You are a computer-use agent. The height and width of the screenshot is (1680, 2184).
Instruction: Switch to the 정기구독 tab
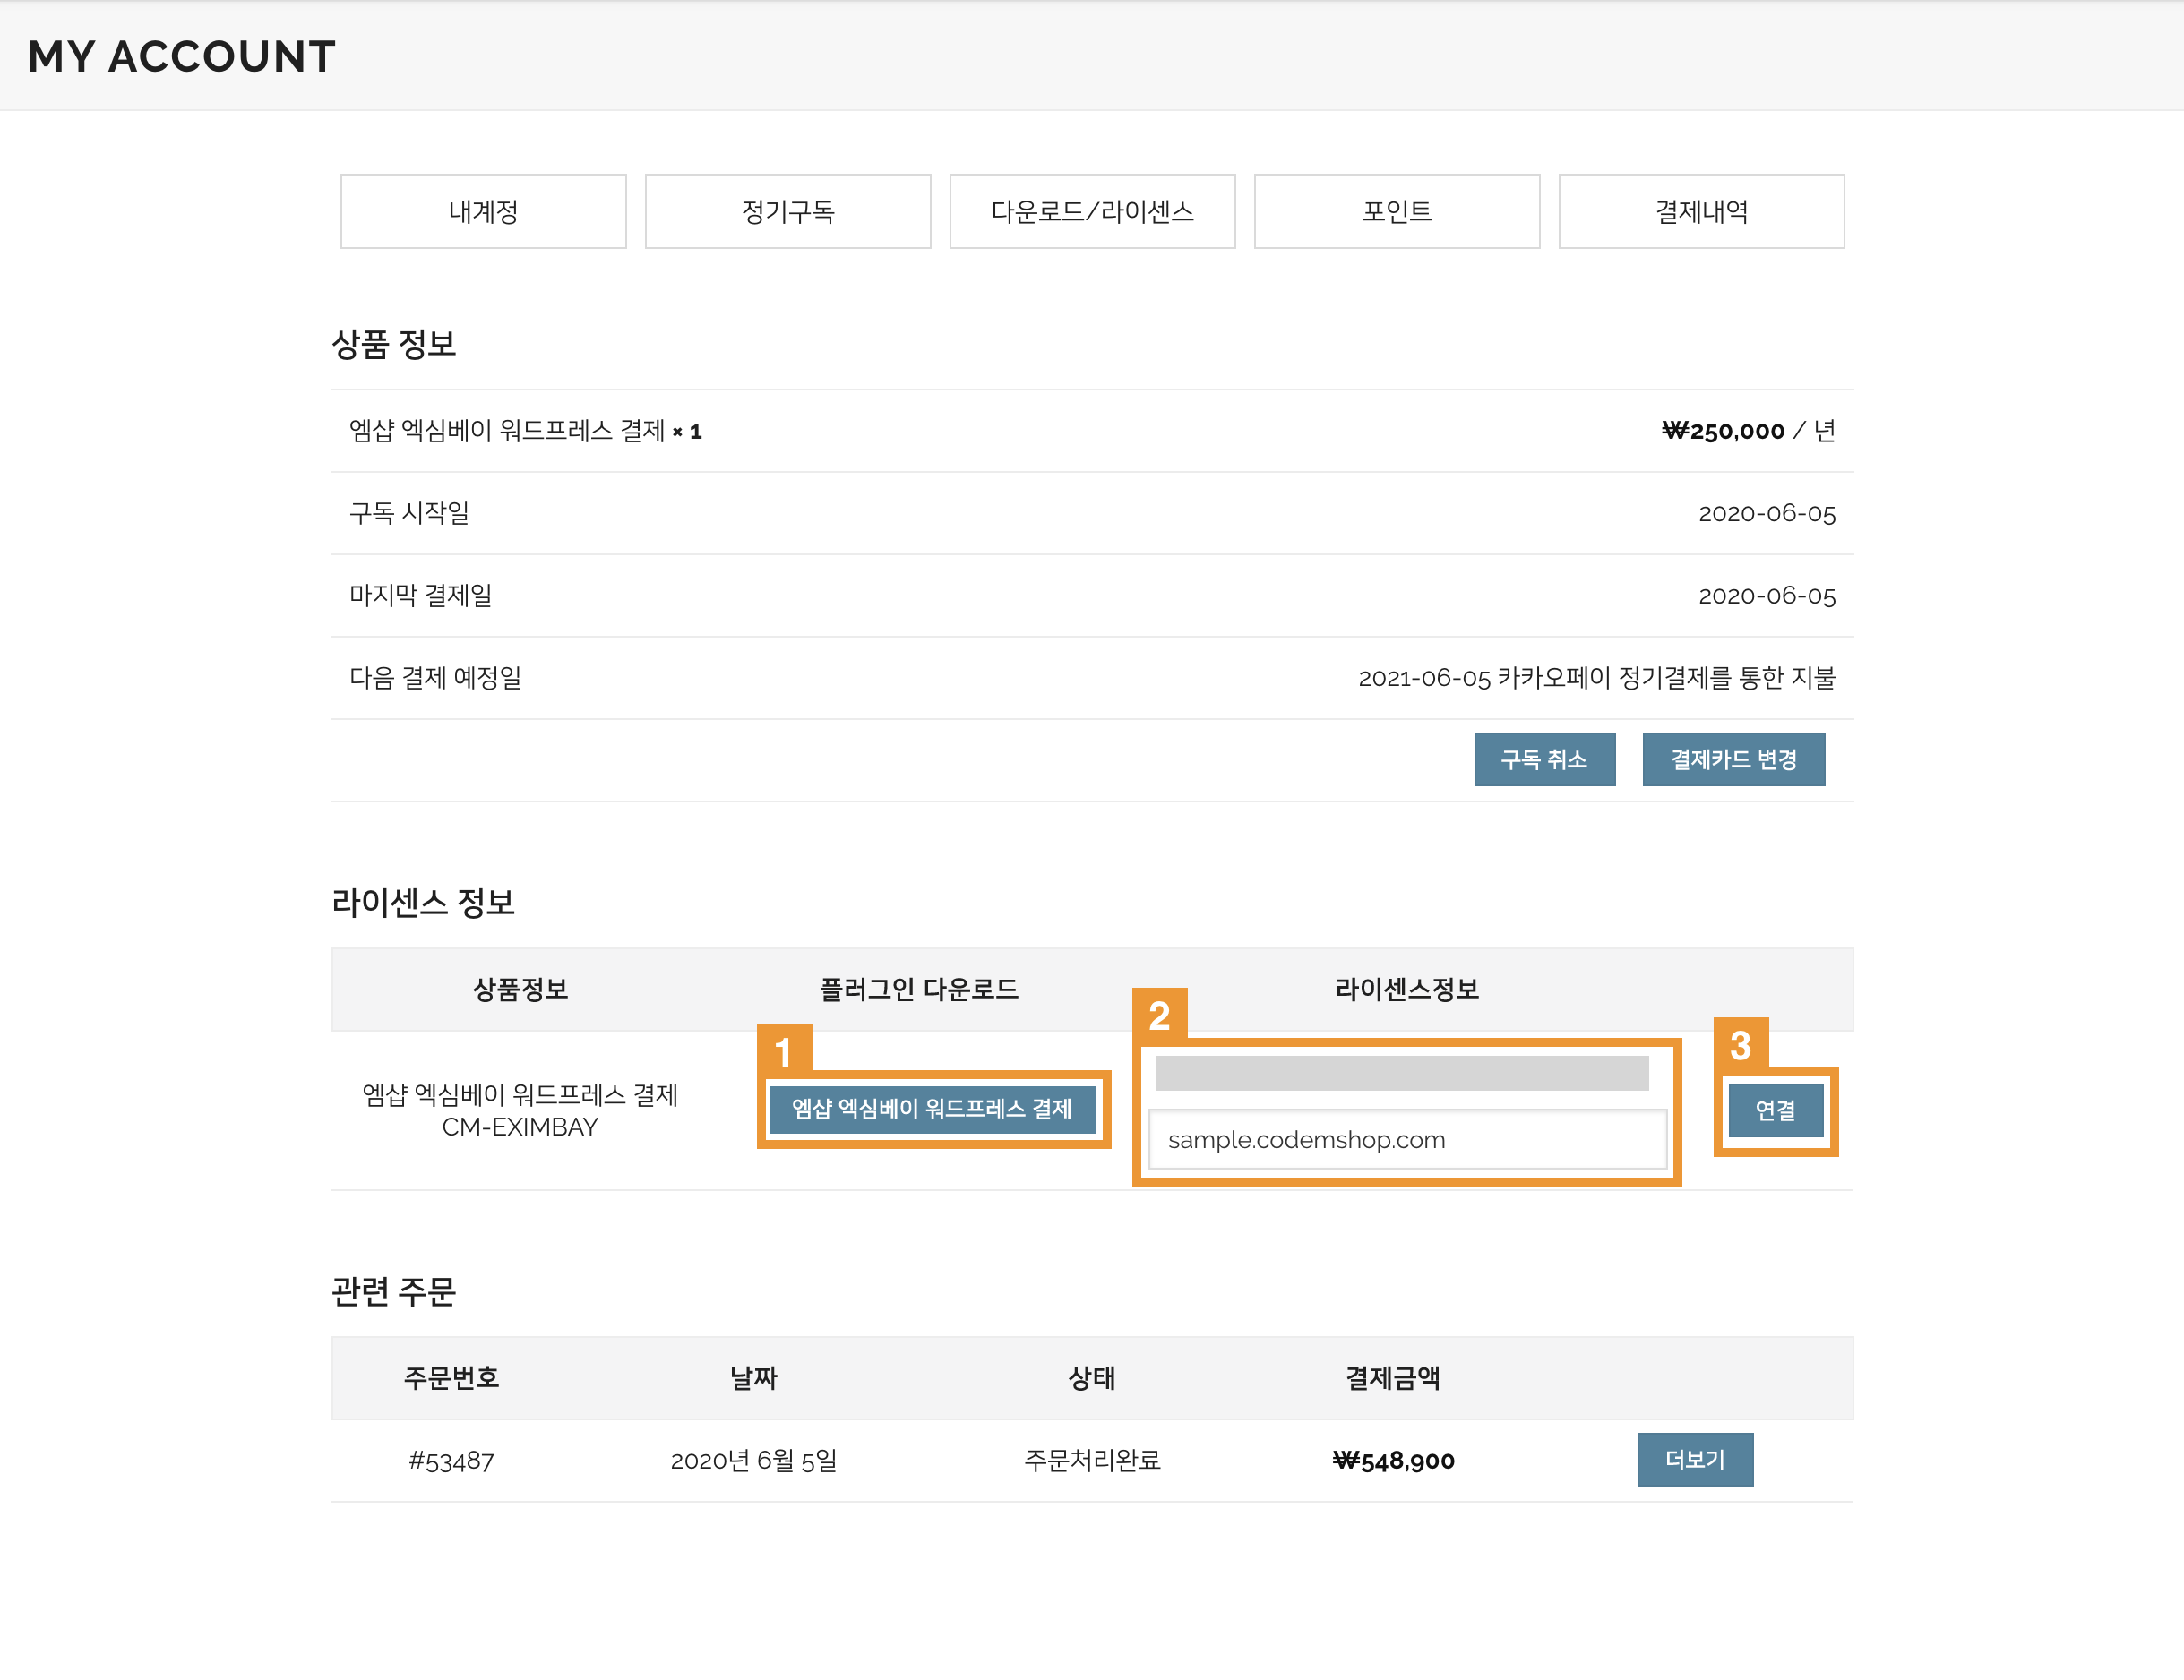[787, 210]
